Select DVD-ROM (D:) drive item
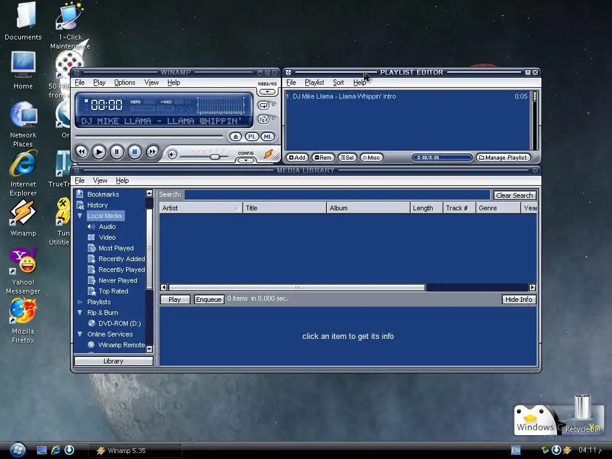Viewport: 612px width, 459px height. (120, 323)
